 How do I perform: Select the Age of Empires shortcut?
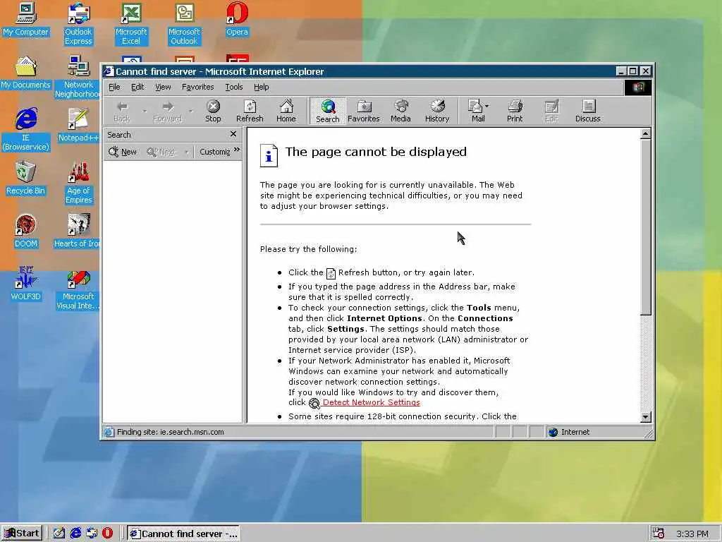coord(79,183)
